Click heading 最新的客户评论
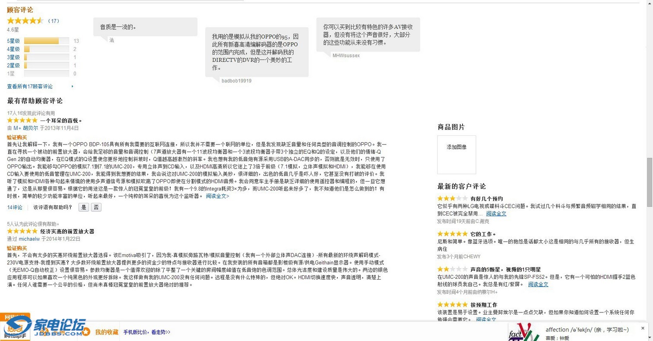The width and height of the screenshot is (653, 341). click(462, 186)
